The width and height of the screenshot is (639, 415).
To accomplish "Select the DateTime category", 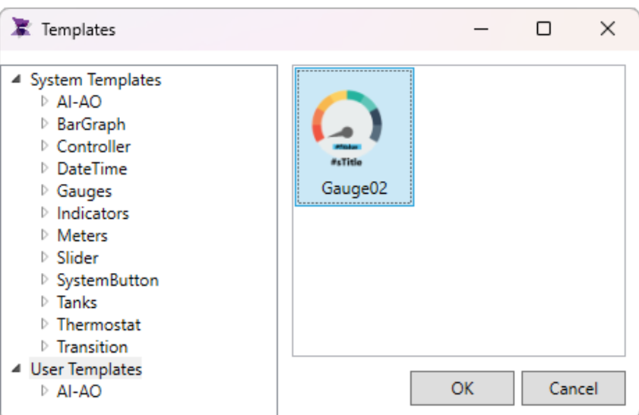I will click(91, 169).
